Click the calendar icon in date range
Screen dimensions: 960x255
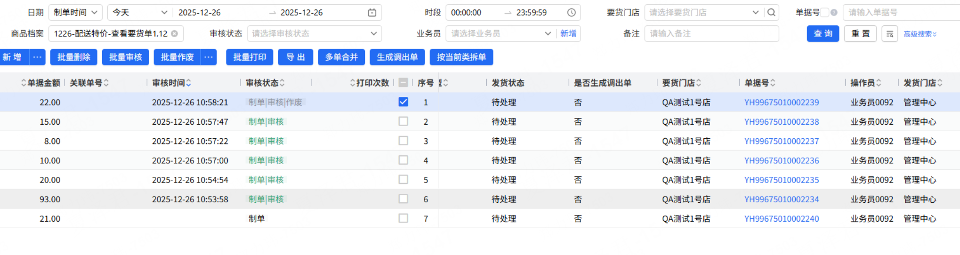point(372,13)
